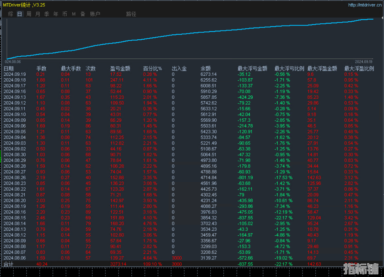384x277 pixels.
Task: Click the 日期 column header
Action: (9, 69)
